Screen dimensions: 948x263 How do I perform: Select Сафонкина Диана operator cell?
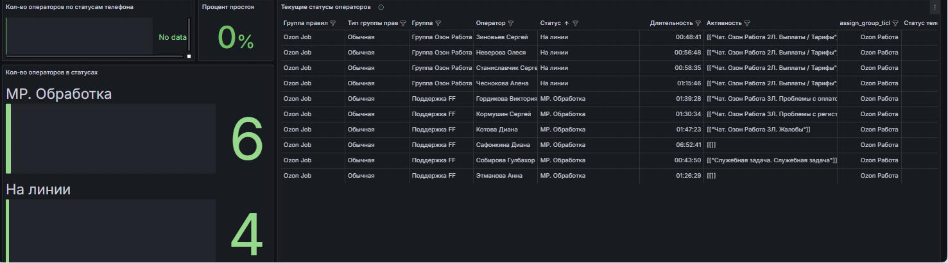505,145
